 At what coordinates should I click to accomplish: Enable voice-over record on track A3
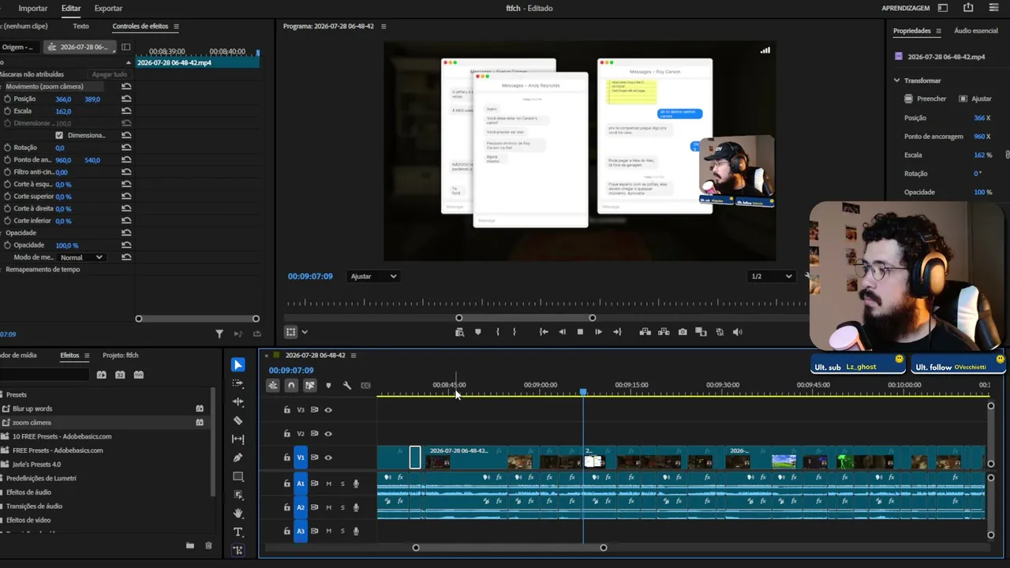[x=356, y=531]
